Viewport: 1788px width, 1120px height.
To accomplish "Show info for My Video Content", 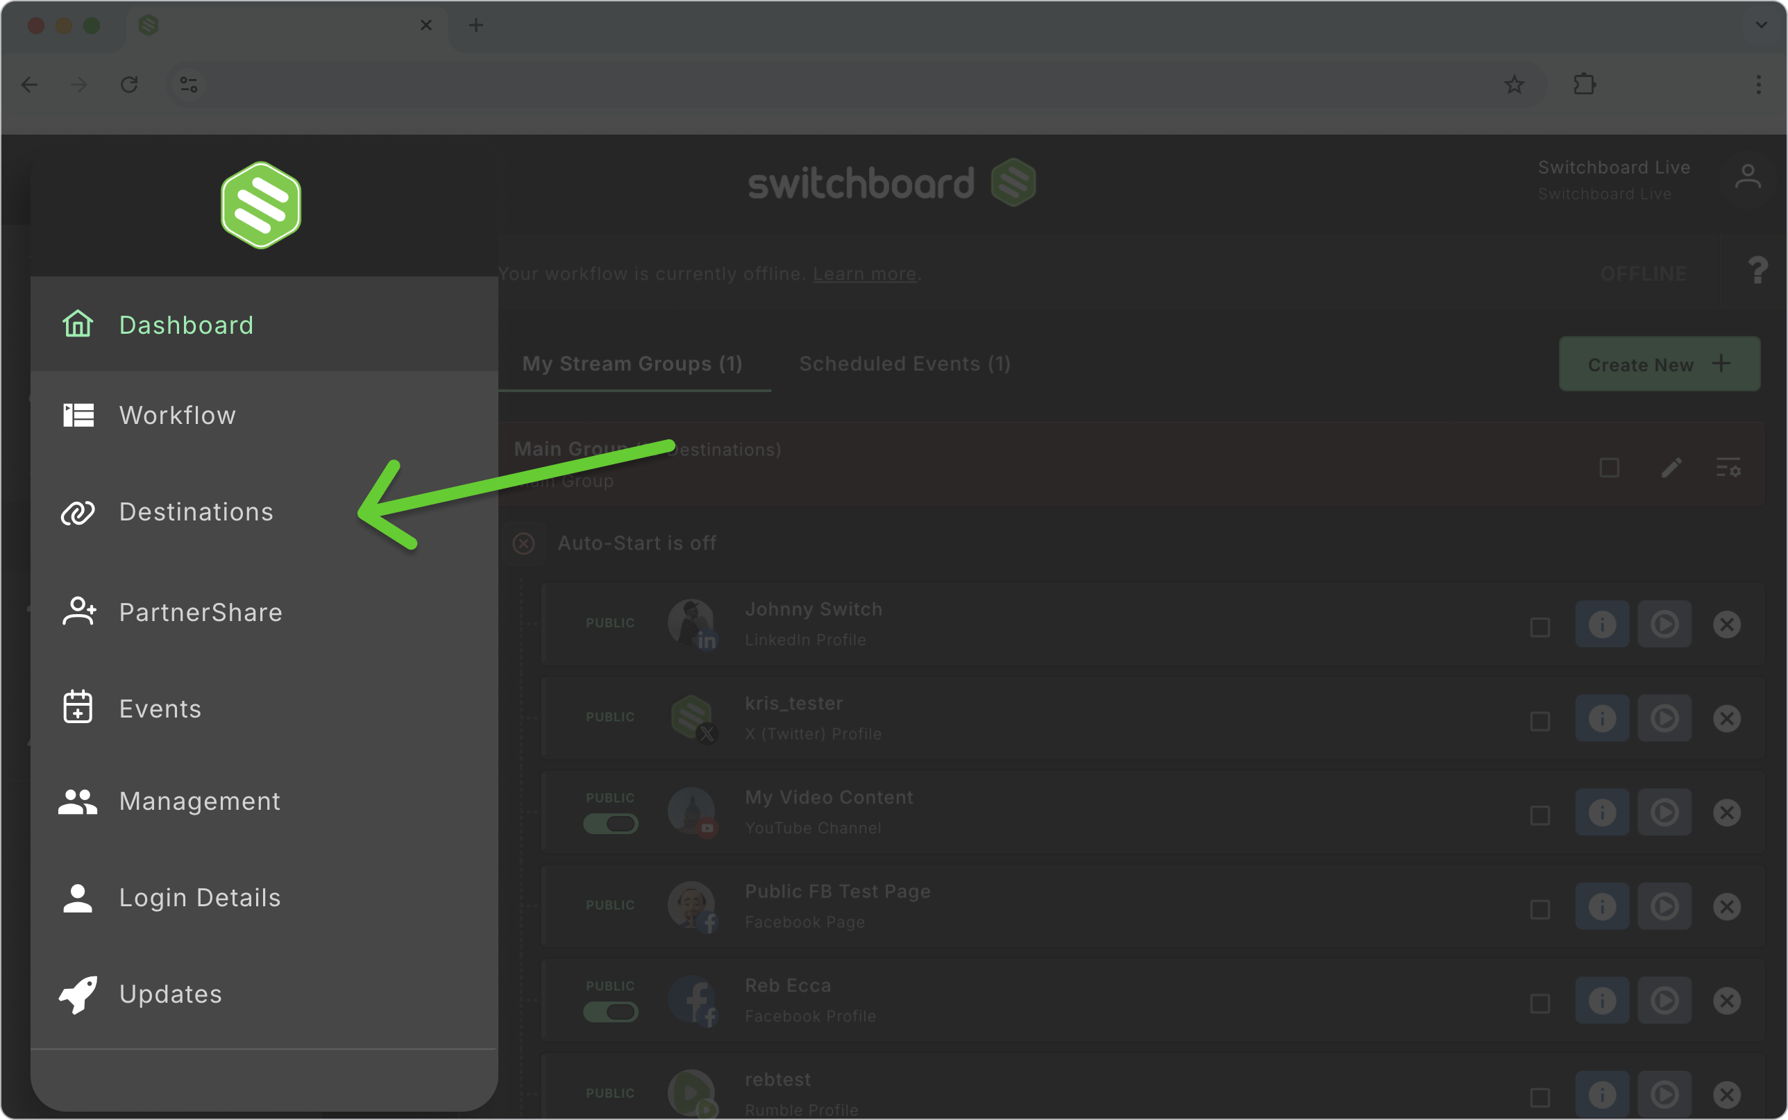I will (x=1602, y=813).
